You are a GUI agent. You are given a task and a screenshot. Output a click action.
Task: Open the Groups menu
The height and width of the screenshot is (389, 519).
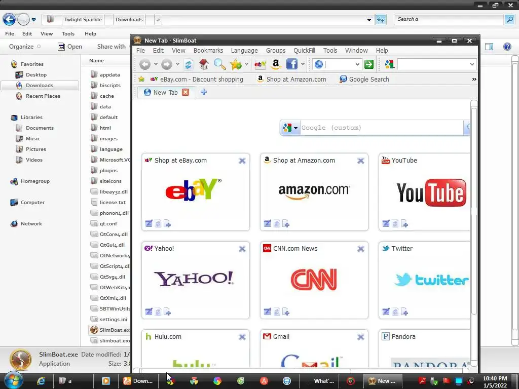[276, 50]
